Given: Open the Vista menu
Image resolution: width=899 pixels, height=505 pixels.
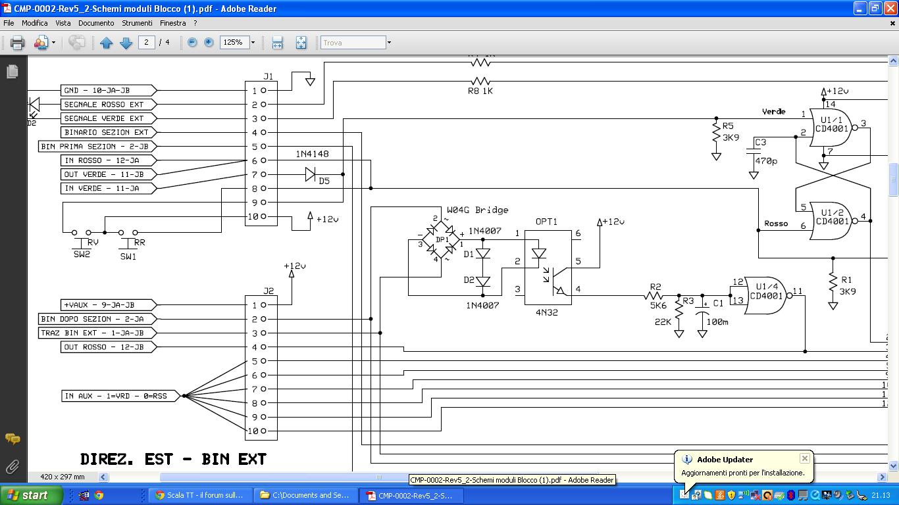Looking at the screenshot, I should point(63,23).
